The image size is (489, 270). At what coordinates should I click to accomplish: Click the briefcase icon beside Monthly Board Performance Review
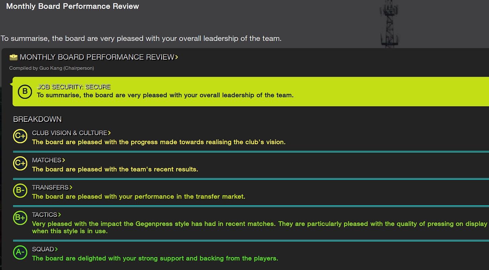(13, 57)
